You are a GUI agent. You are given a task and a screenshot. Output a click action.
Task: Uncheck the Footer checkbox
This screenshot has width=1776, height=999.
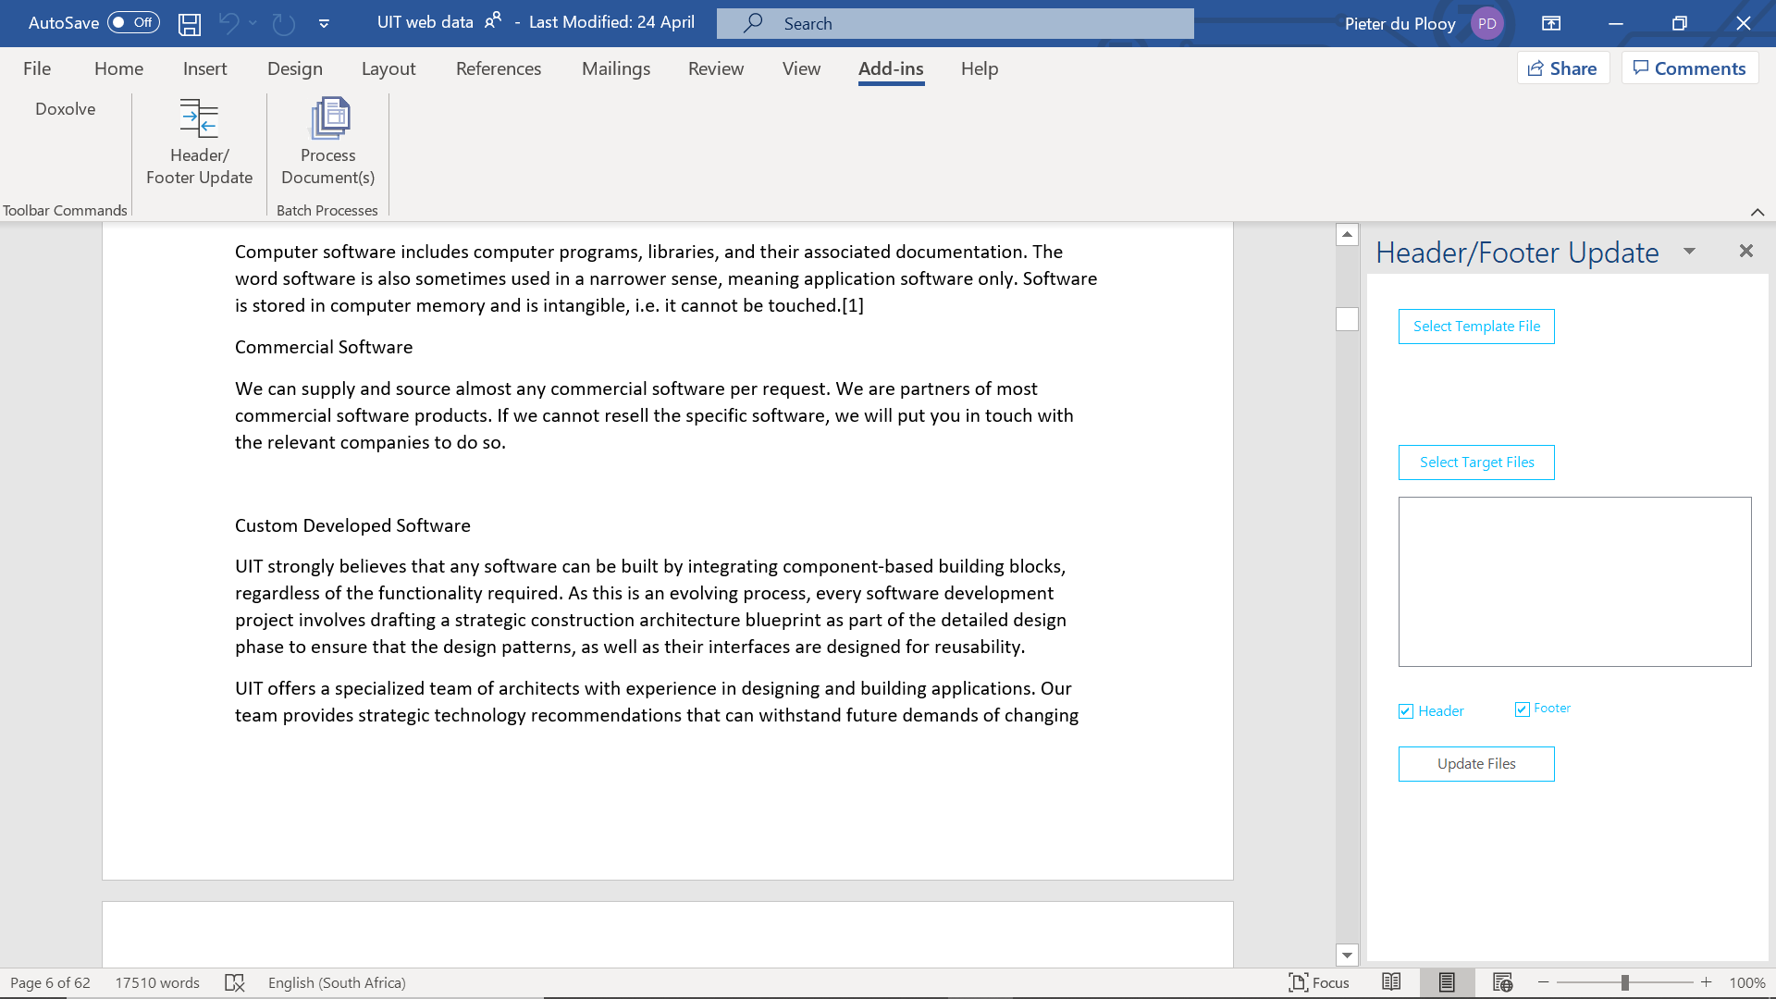pos(1523,709)
